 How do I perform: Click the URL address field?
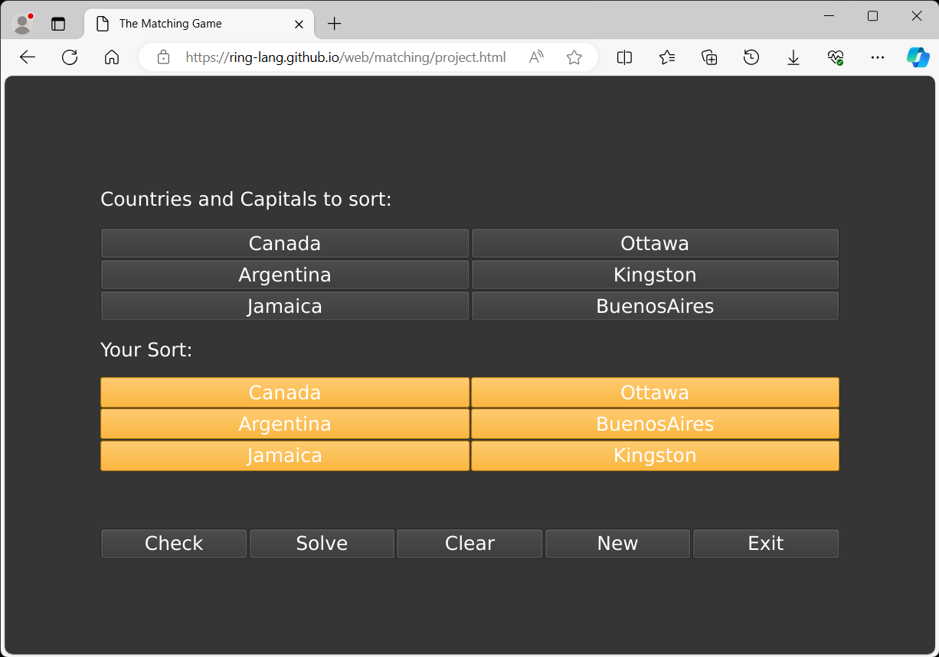point(345,57)
